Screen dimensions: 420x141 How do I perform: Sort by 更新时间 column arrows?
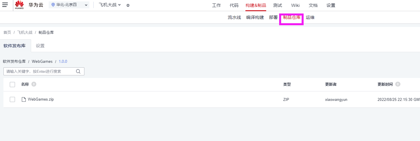pos(398,84)
